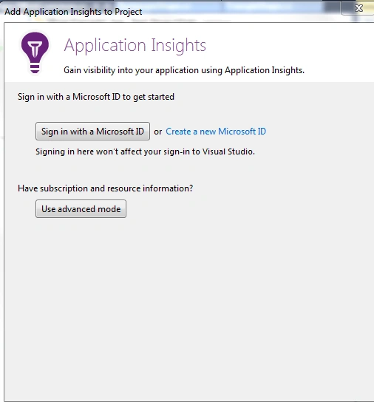
Task: Click the base of the lightbulb logo
Action: click(x=35, y=69)
